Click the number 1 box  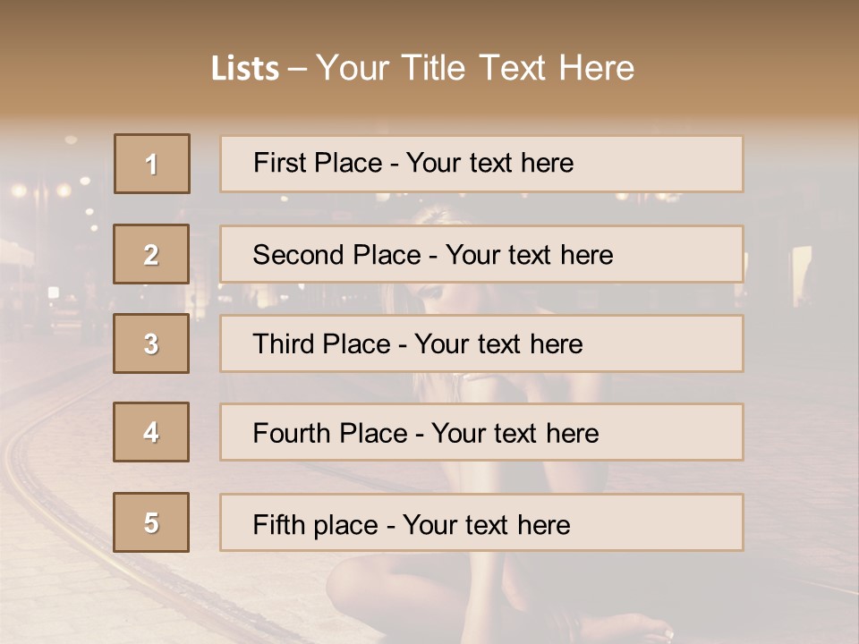coord(152,164)
